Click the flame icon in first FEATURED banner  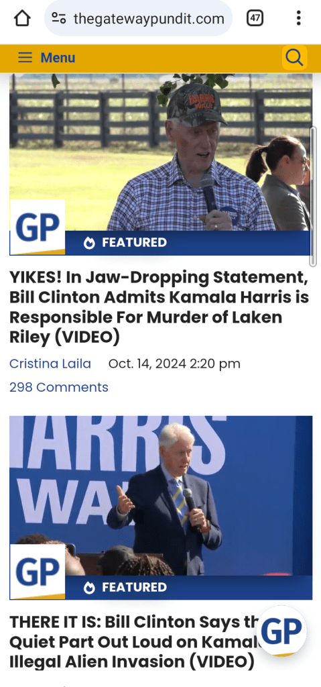(x=89, y=243)
